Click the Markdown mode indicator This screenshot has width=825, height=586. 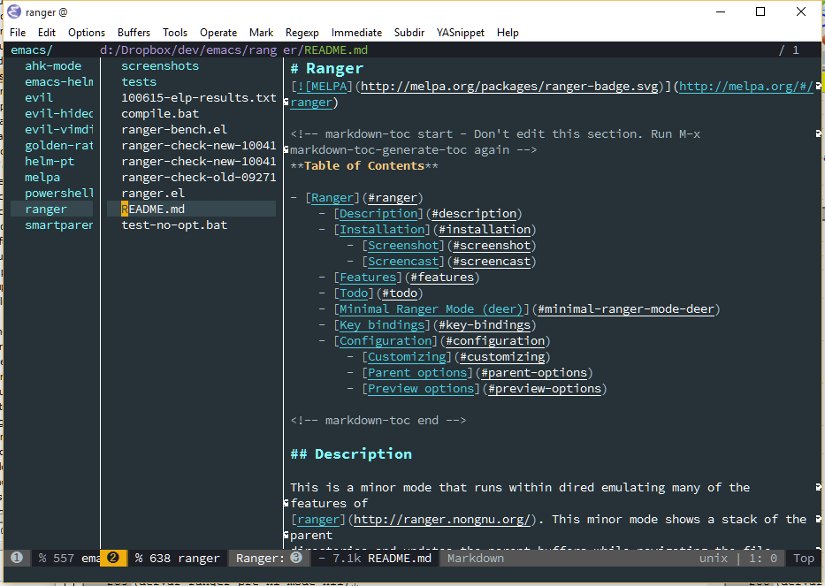pyautogui.click(x=476, y=558)
